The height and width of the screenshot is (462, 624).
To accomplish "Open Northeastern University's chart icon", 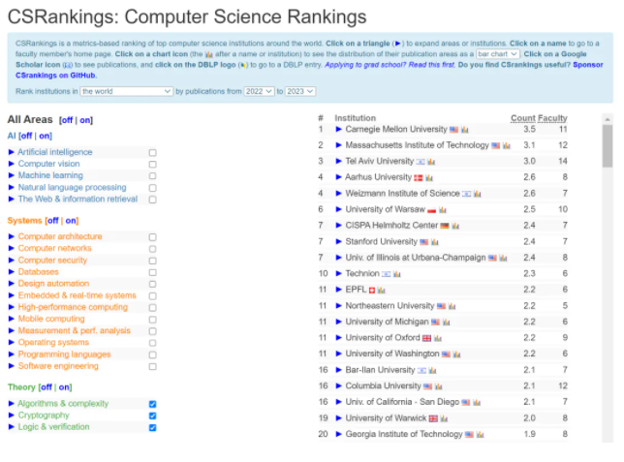I will click(452, 306).
